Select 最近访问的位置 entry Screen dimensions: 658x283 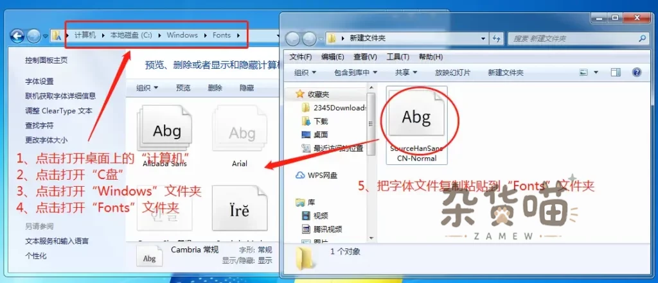[332, 148]
